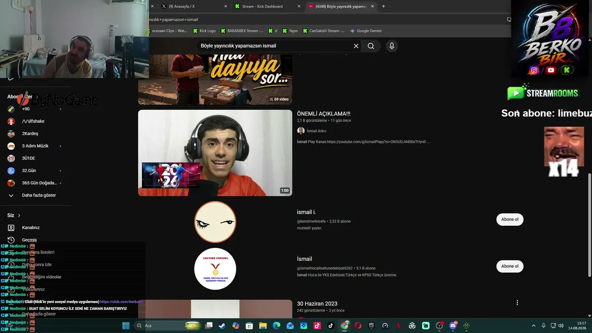Show hidden system tray icons

[534, 326]
